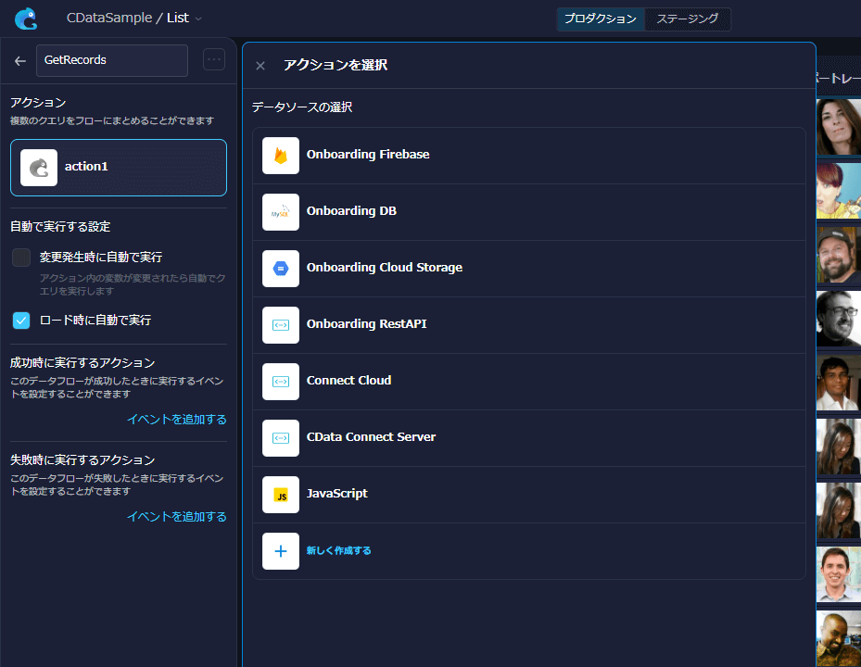Click the action1 avatar icon
This screenshot has width=861, height=667.
tap(39, 168)
